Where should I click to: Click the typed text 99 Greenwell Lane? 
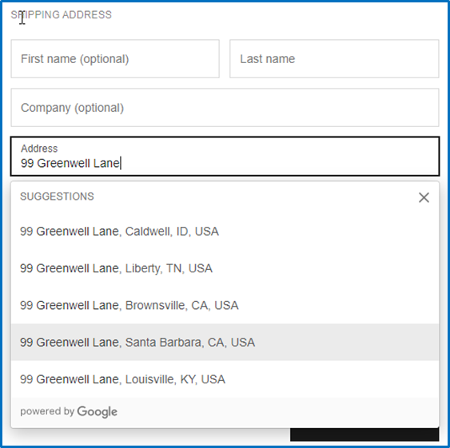[70, 163]
